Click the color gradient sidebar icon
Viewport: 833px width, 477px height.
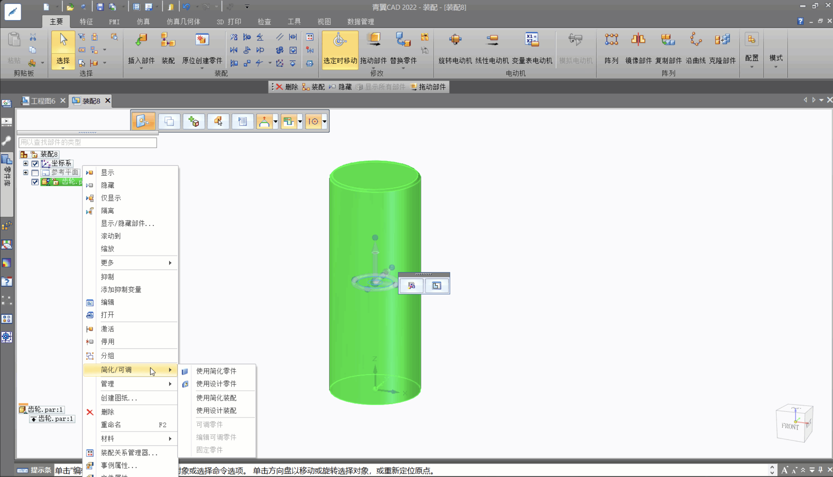pyautogui.click(x=7, y=263)
